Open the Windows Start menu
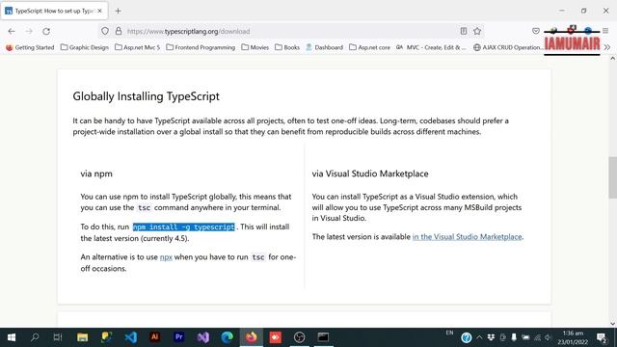 12,337
